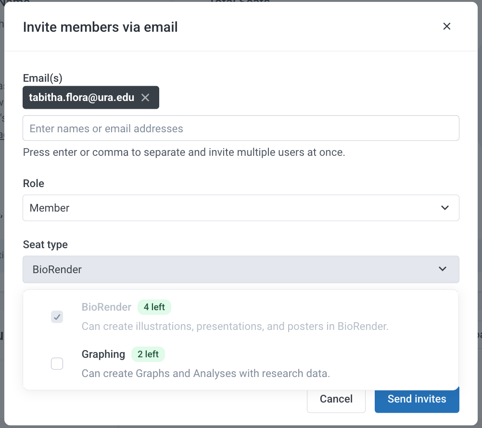
Task: Click the Seat type chevron arrow
Action: tap(443, 269)
